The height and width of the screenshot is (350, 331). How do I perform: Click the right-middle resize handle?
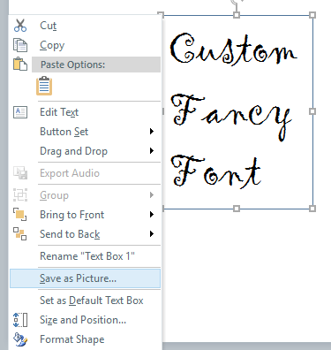click(x=312, y=111)
